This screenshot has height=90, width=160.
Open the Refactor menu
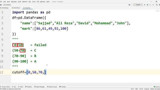click(x=25, y=2)
